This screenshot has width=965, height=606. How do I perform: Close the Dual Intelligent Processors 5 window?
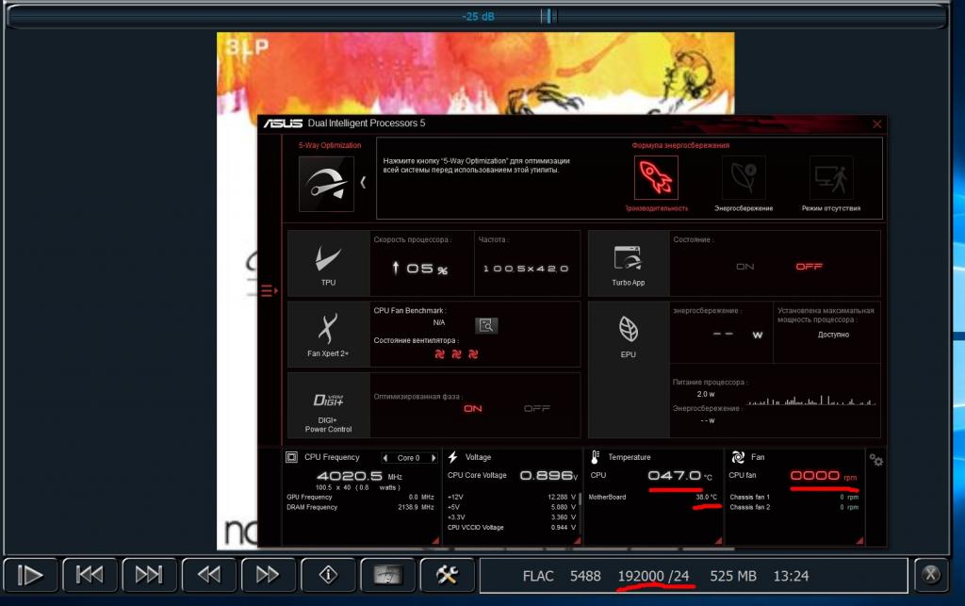tap(877, 124)
